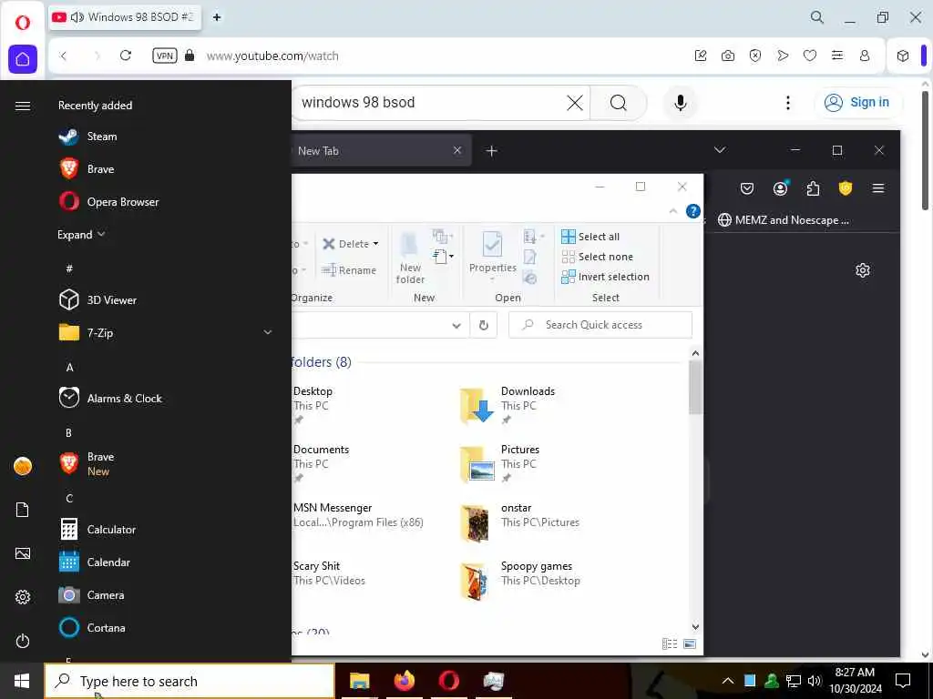Click Select all in the ribbon
Viewport: 933px width, 699px height.
(590, 237)
